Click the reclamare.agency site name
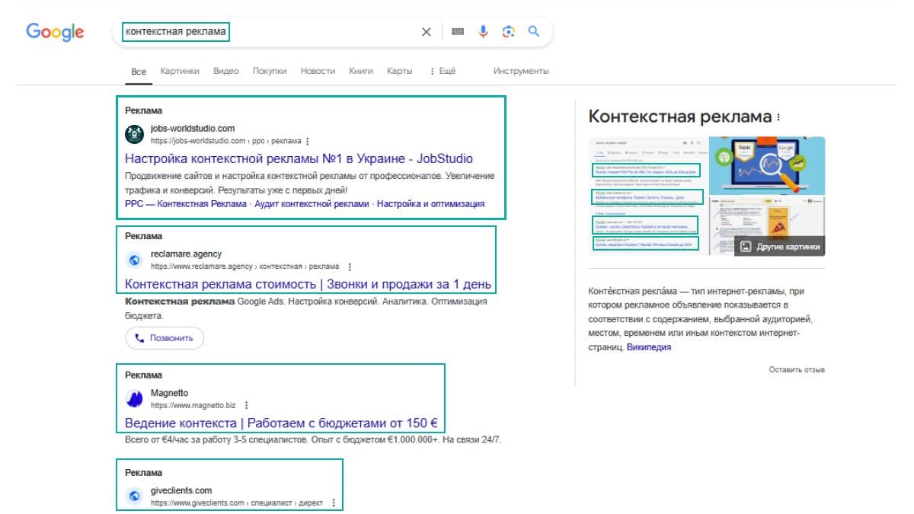The width and height of the screenshot is (914, 514). [x=187, y=254]
